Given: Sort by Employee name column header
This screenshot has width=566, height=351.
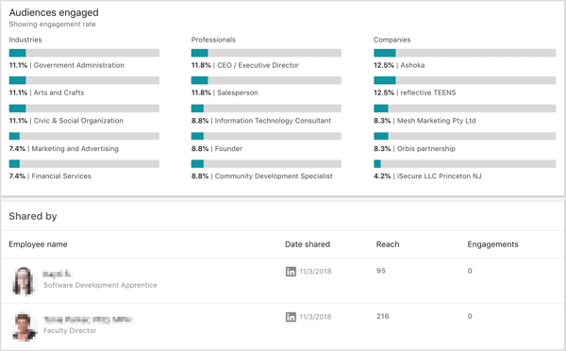Looking at the screenshot, I should tap(38, 244).
